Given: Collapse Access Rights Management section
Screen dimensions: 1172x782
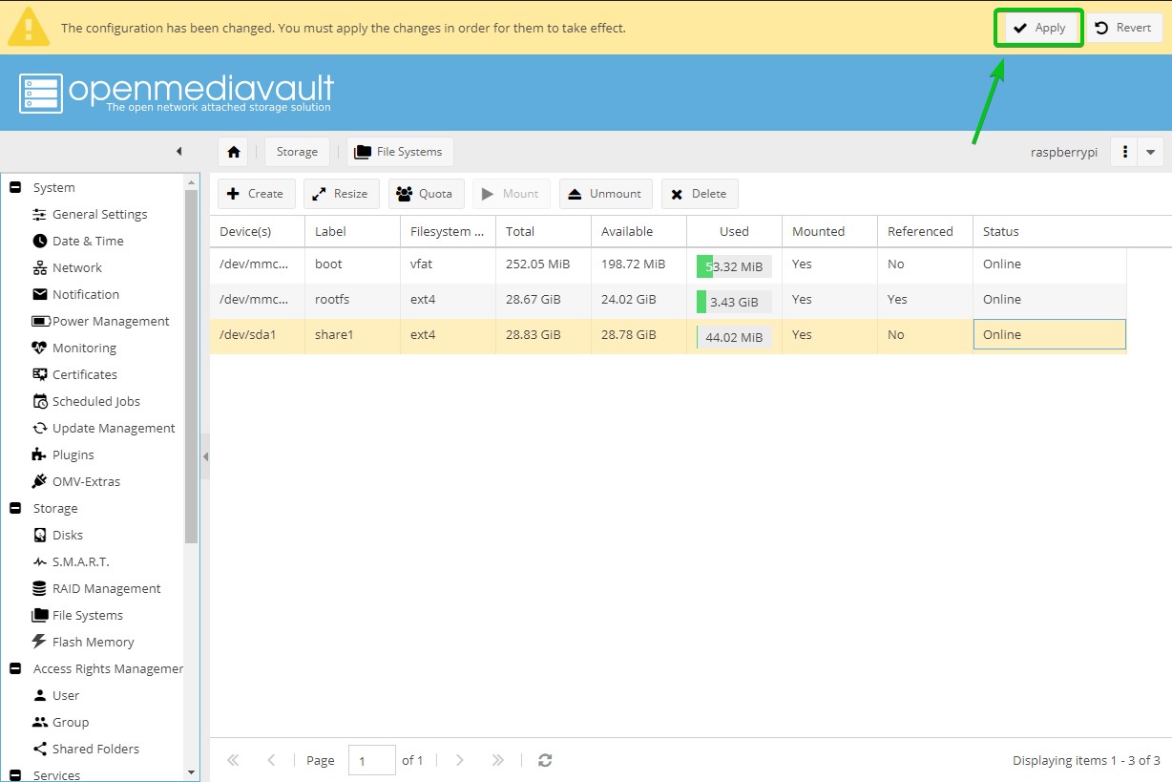Looking at the screenshot, I should tap(15, 669).
